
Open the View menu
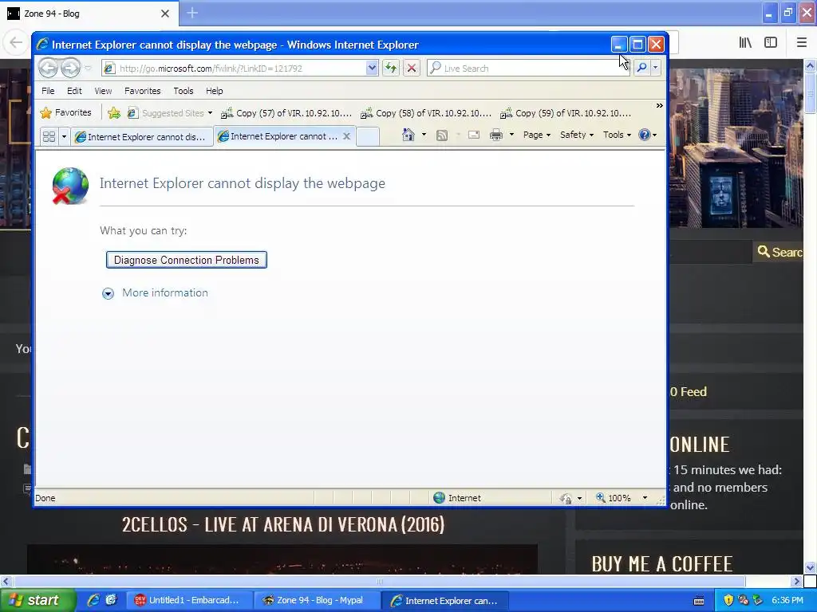click(x=103, y=91)
